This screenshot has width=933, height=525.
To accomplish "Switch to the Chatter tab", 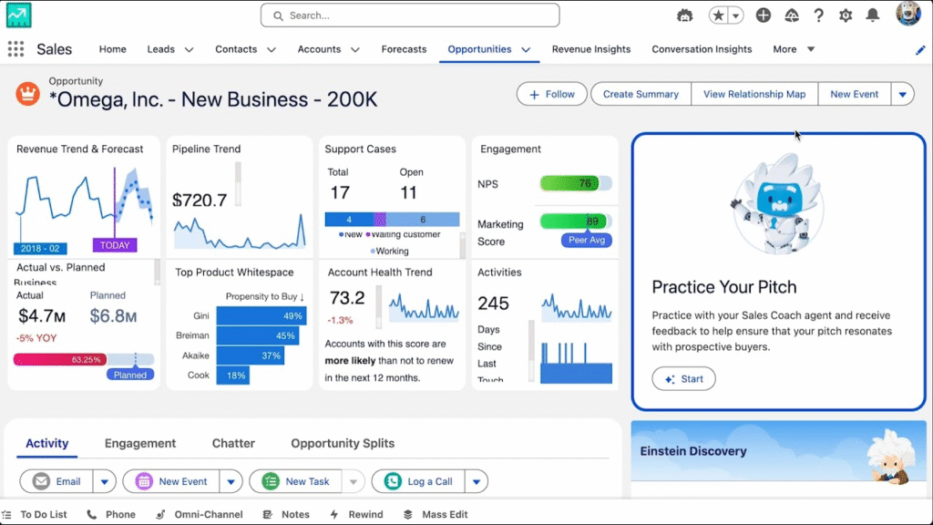I will click(x=233, y=443).
